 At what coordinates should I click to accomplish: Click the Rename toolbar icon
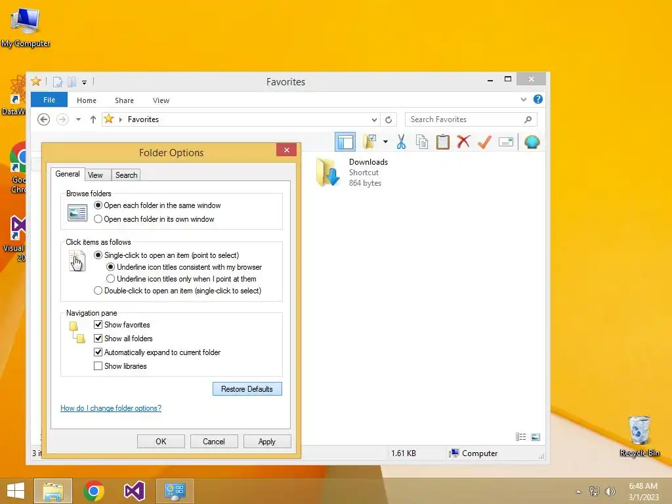coord(506,142)
